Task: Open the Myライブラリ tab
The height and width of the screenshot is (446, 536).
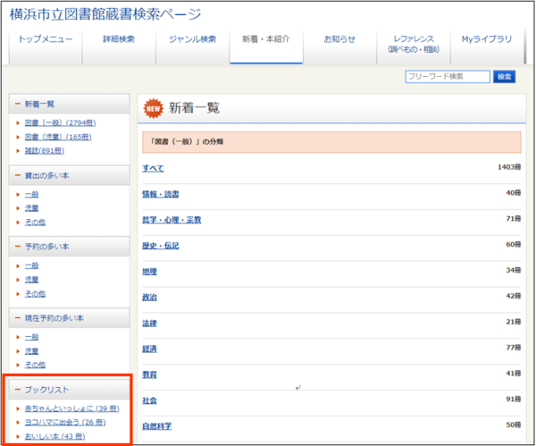Action: [x=487, y=39]
